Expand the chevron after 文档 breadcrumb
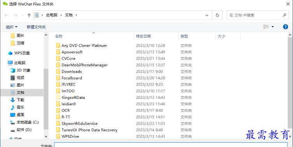This screenshot has width=293, height=147. click(x=76, y=15)
